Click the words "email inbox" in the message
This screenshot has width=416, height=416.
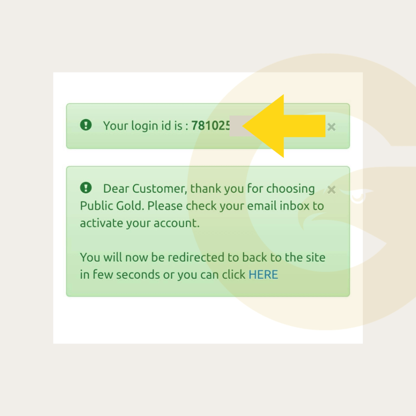(278, 206)
